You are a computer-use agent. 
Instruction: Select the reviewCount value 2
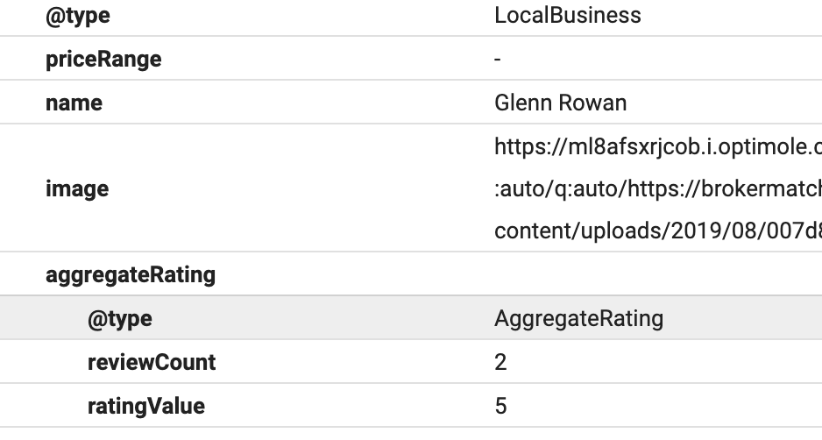pos(500,362)
